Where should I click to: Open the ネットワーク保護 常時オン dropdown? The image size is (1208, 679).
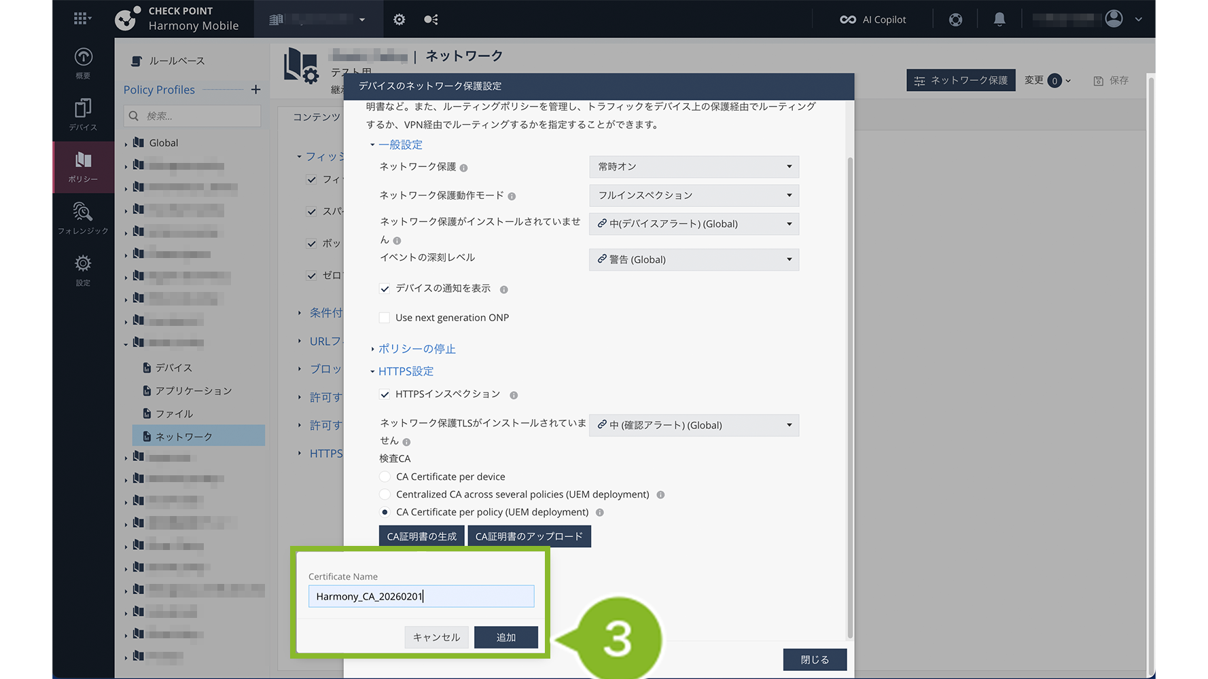click(x=694, y=167)
